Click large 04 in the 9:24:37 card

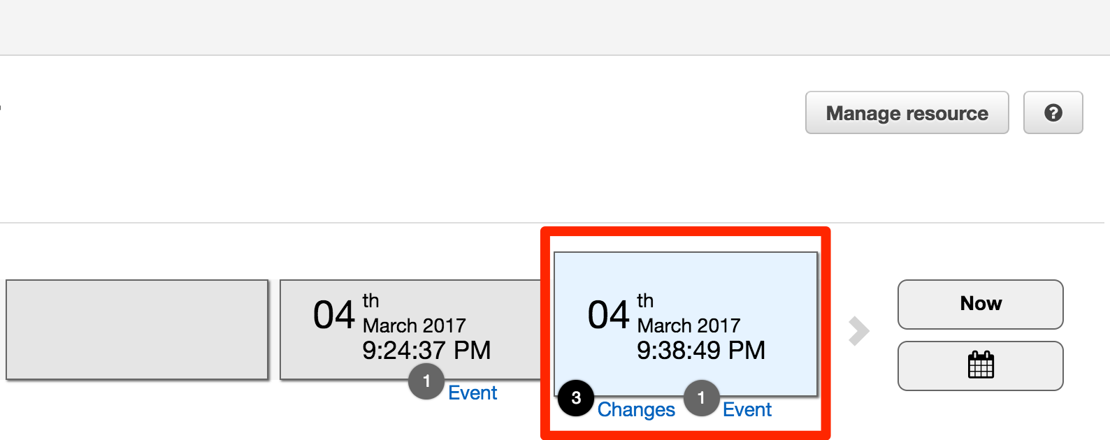pyautogui.click(x=334, y=315)
